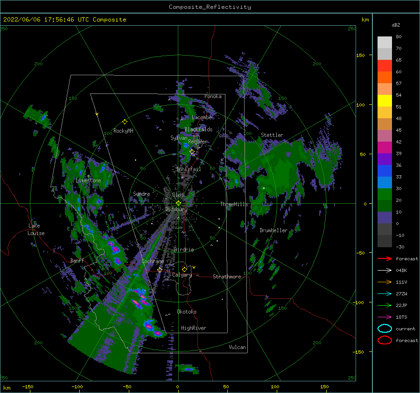Click the red forecast ellipse icon
Viewport: 420px width, 393px height.
385,340
